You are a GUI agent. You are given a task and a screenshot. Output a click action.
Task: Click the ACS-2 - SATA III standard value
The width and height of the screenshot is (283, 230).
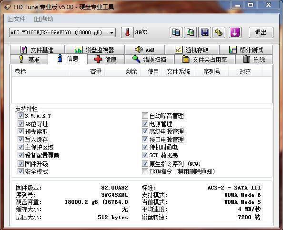coord(234,188)
